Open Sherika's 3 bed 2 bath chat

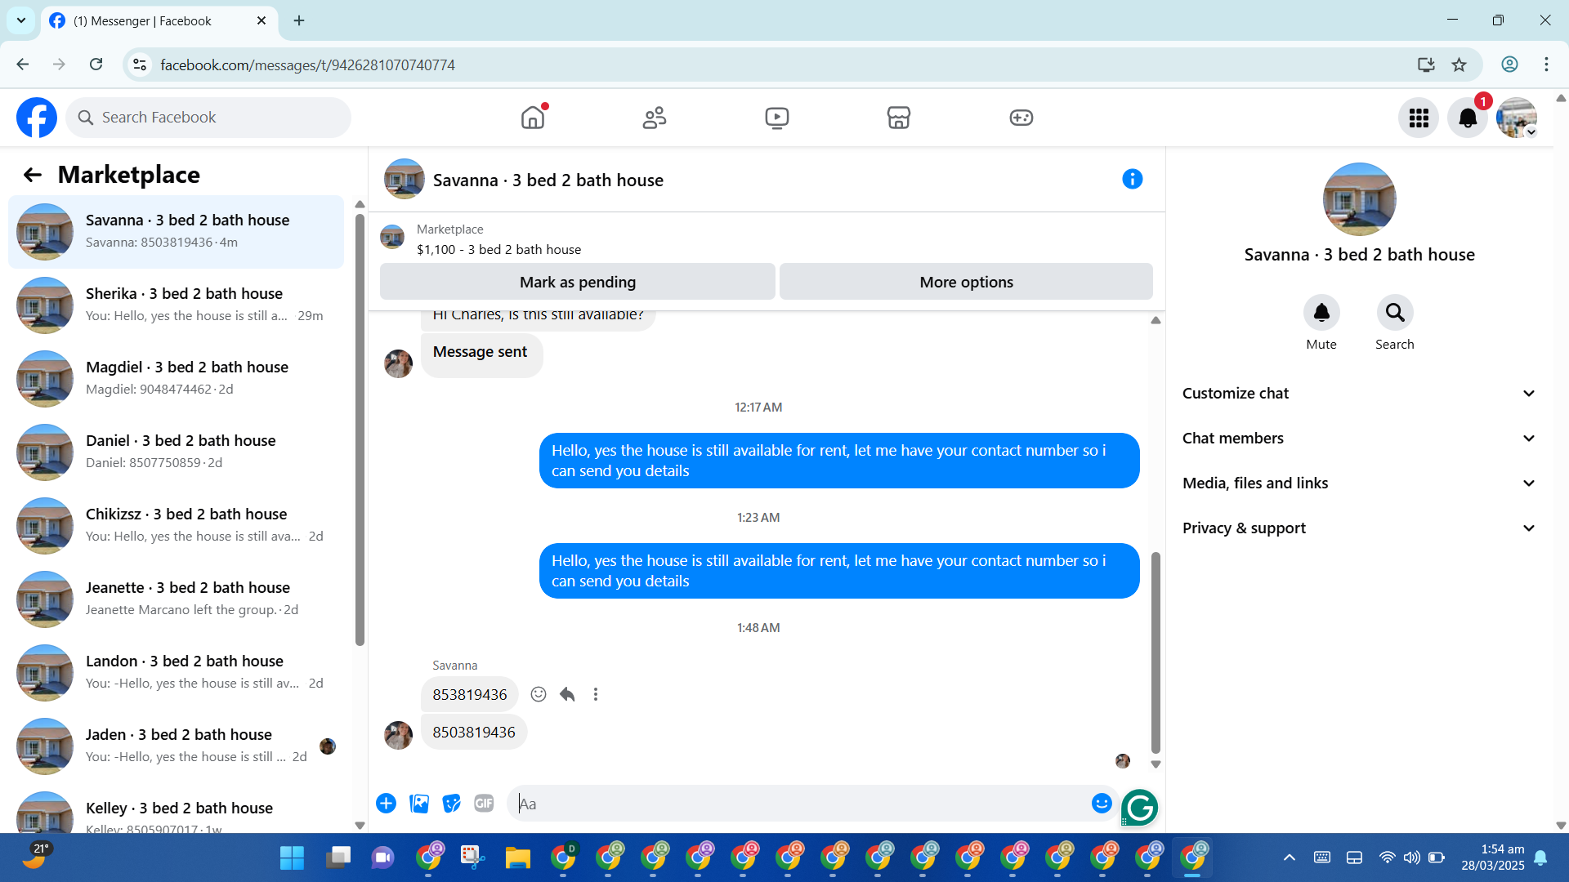(x=176, y=305)
